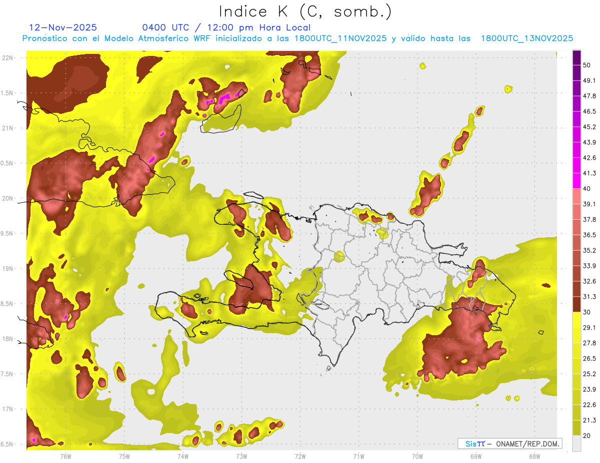Click the '18N' latitude label

click(x=7, y=339)
